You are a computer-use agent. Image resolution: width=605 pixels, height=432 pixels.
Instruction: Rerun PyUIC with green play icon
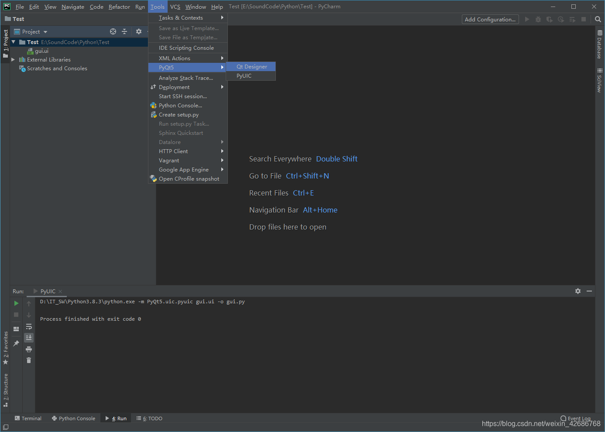[x=16, y=303]
